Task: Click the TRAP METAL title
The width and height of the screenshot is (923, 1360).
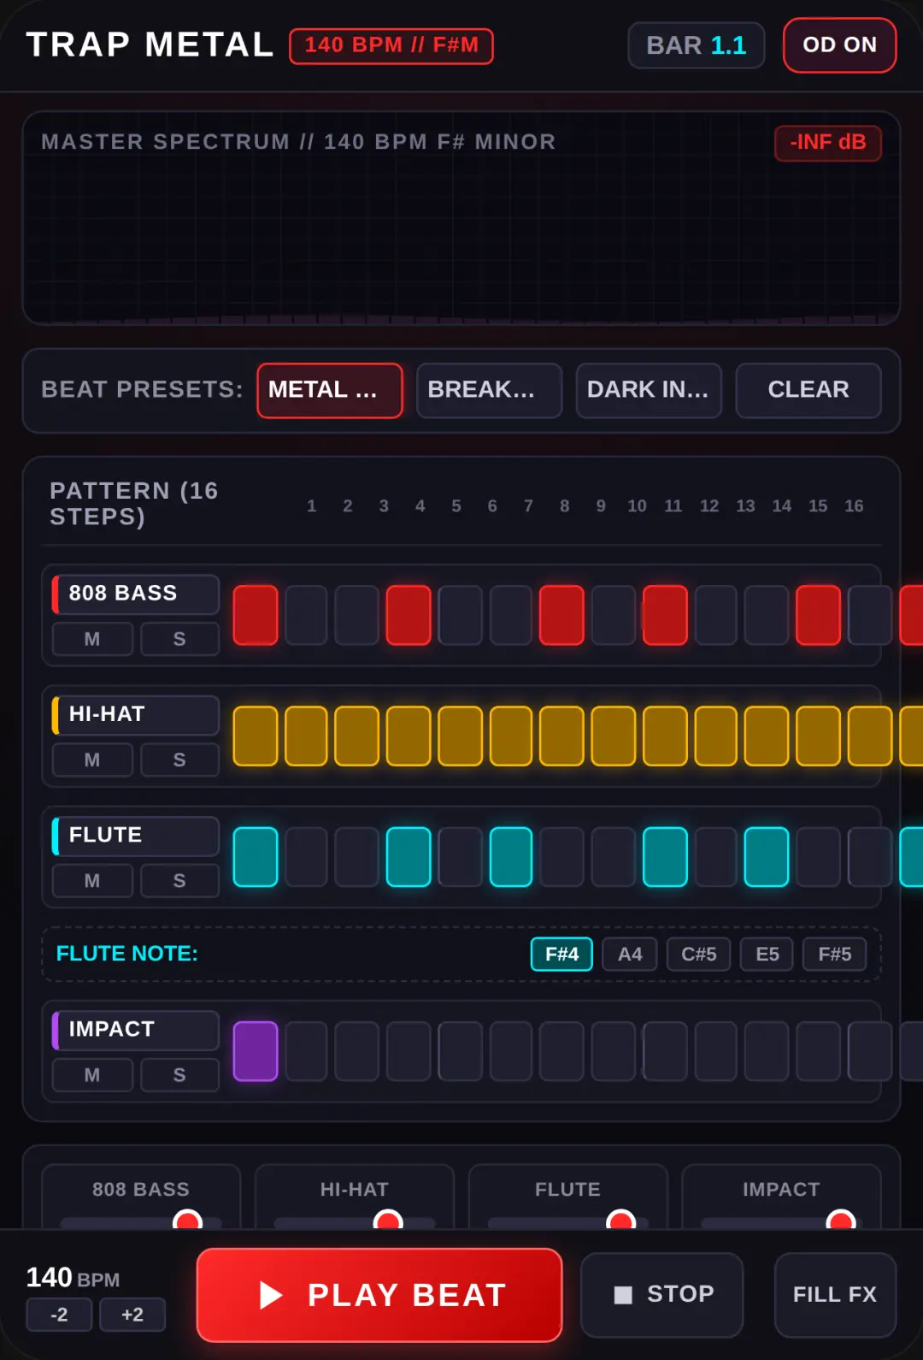Action: [x=150, y=45]
